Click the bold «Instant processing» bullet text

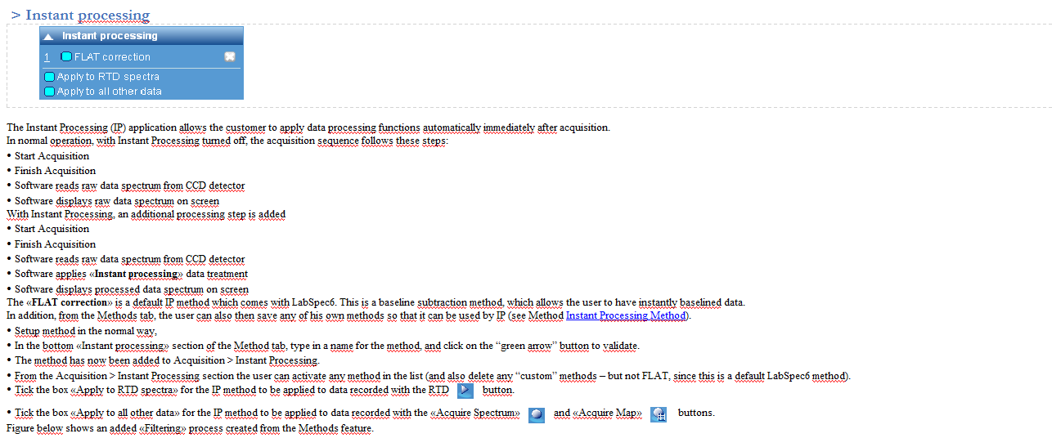(x=136, y=274)
